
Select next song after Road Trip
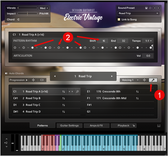pyautogui.click(x=112, y=76)
